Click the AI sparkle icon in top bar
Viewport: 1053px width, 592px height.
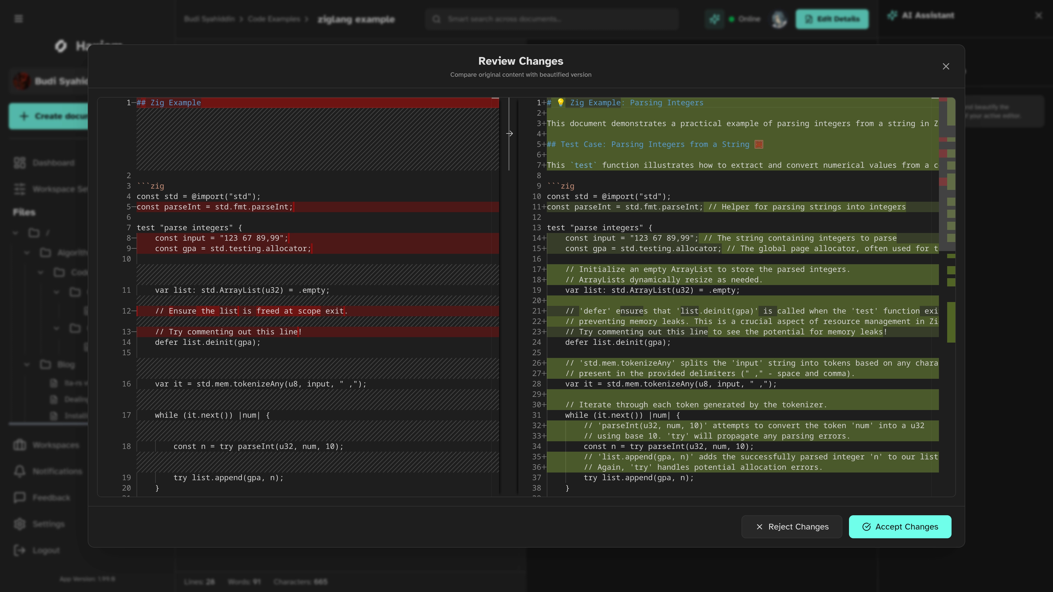pyautogui.click(x=714, y=19)
